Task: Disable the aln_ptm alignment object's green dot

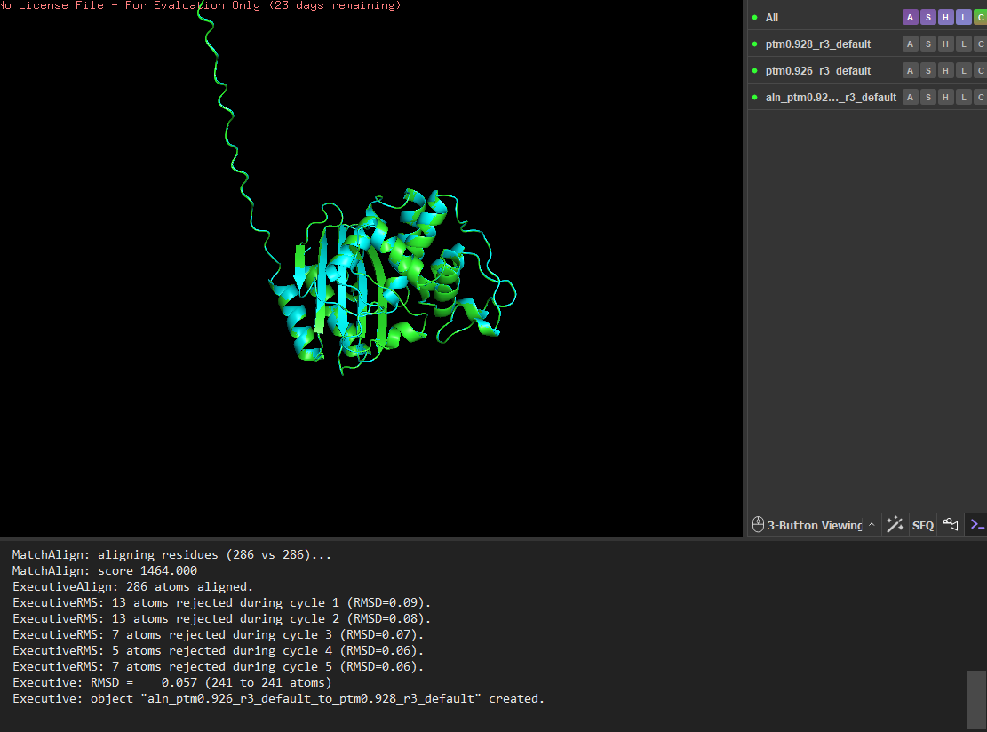Action: click(x=755, y=98)
